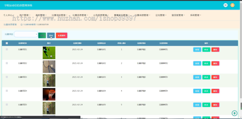Click the 学校运动会信息管理系统 title

18,5
